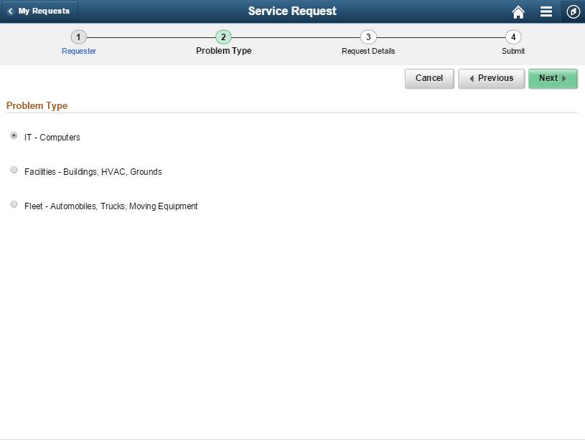
Task: Select Facilities - Buildings, HVAC, Grounds
Action: tap(14, 169)
